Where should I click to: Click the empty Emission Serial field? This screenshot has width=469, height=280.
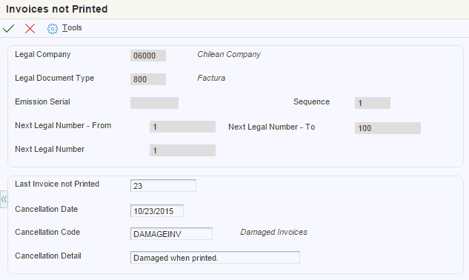coord(154,103)
